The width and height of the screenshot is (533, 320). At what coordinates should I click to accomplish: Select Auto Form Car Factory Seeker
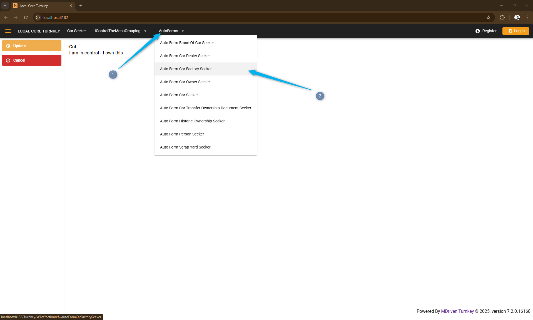click(186, 69)
